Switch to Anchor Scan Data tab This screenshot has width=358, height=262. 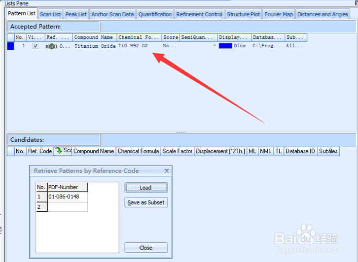(x=112, y=14)
